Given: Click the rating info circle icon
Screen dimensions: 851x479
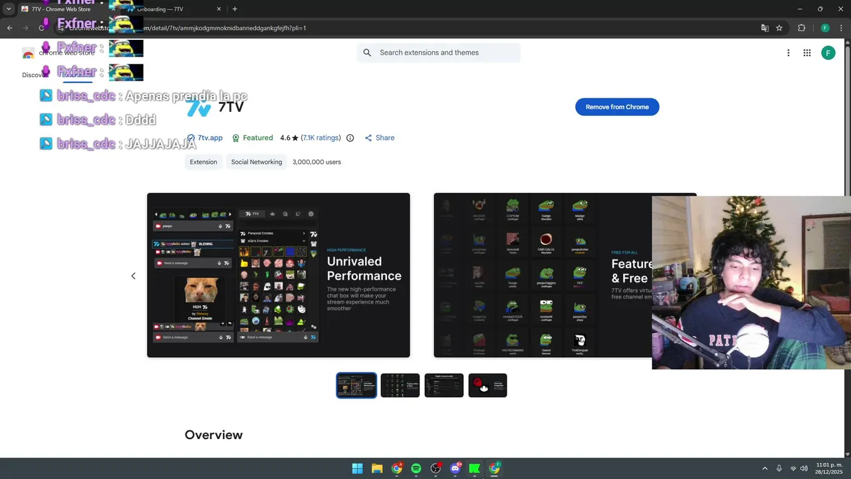Looking at the screenshot, I should coord(350,138).
